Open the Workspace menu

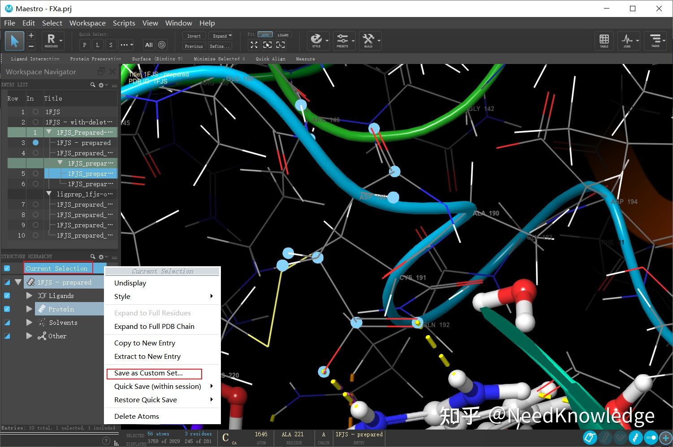click(x=87, y=23)
